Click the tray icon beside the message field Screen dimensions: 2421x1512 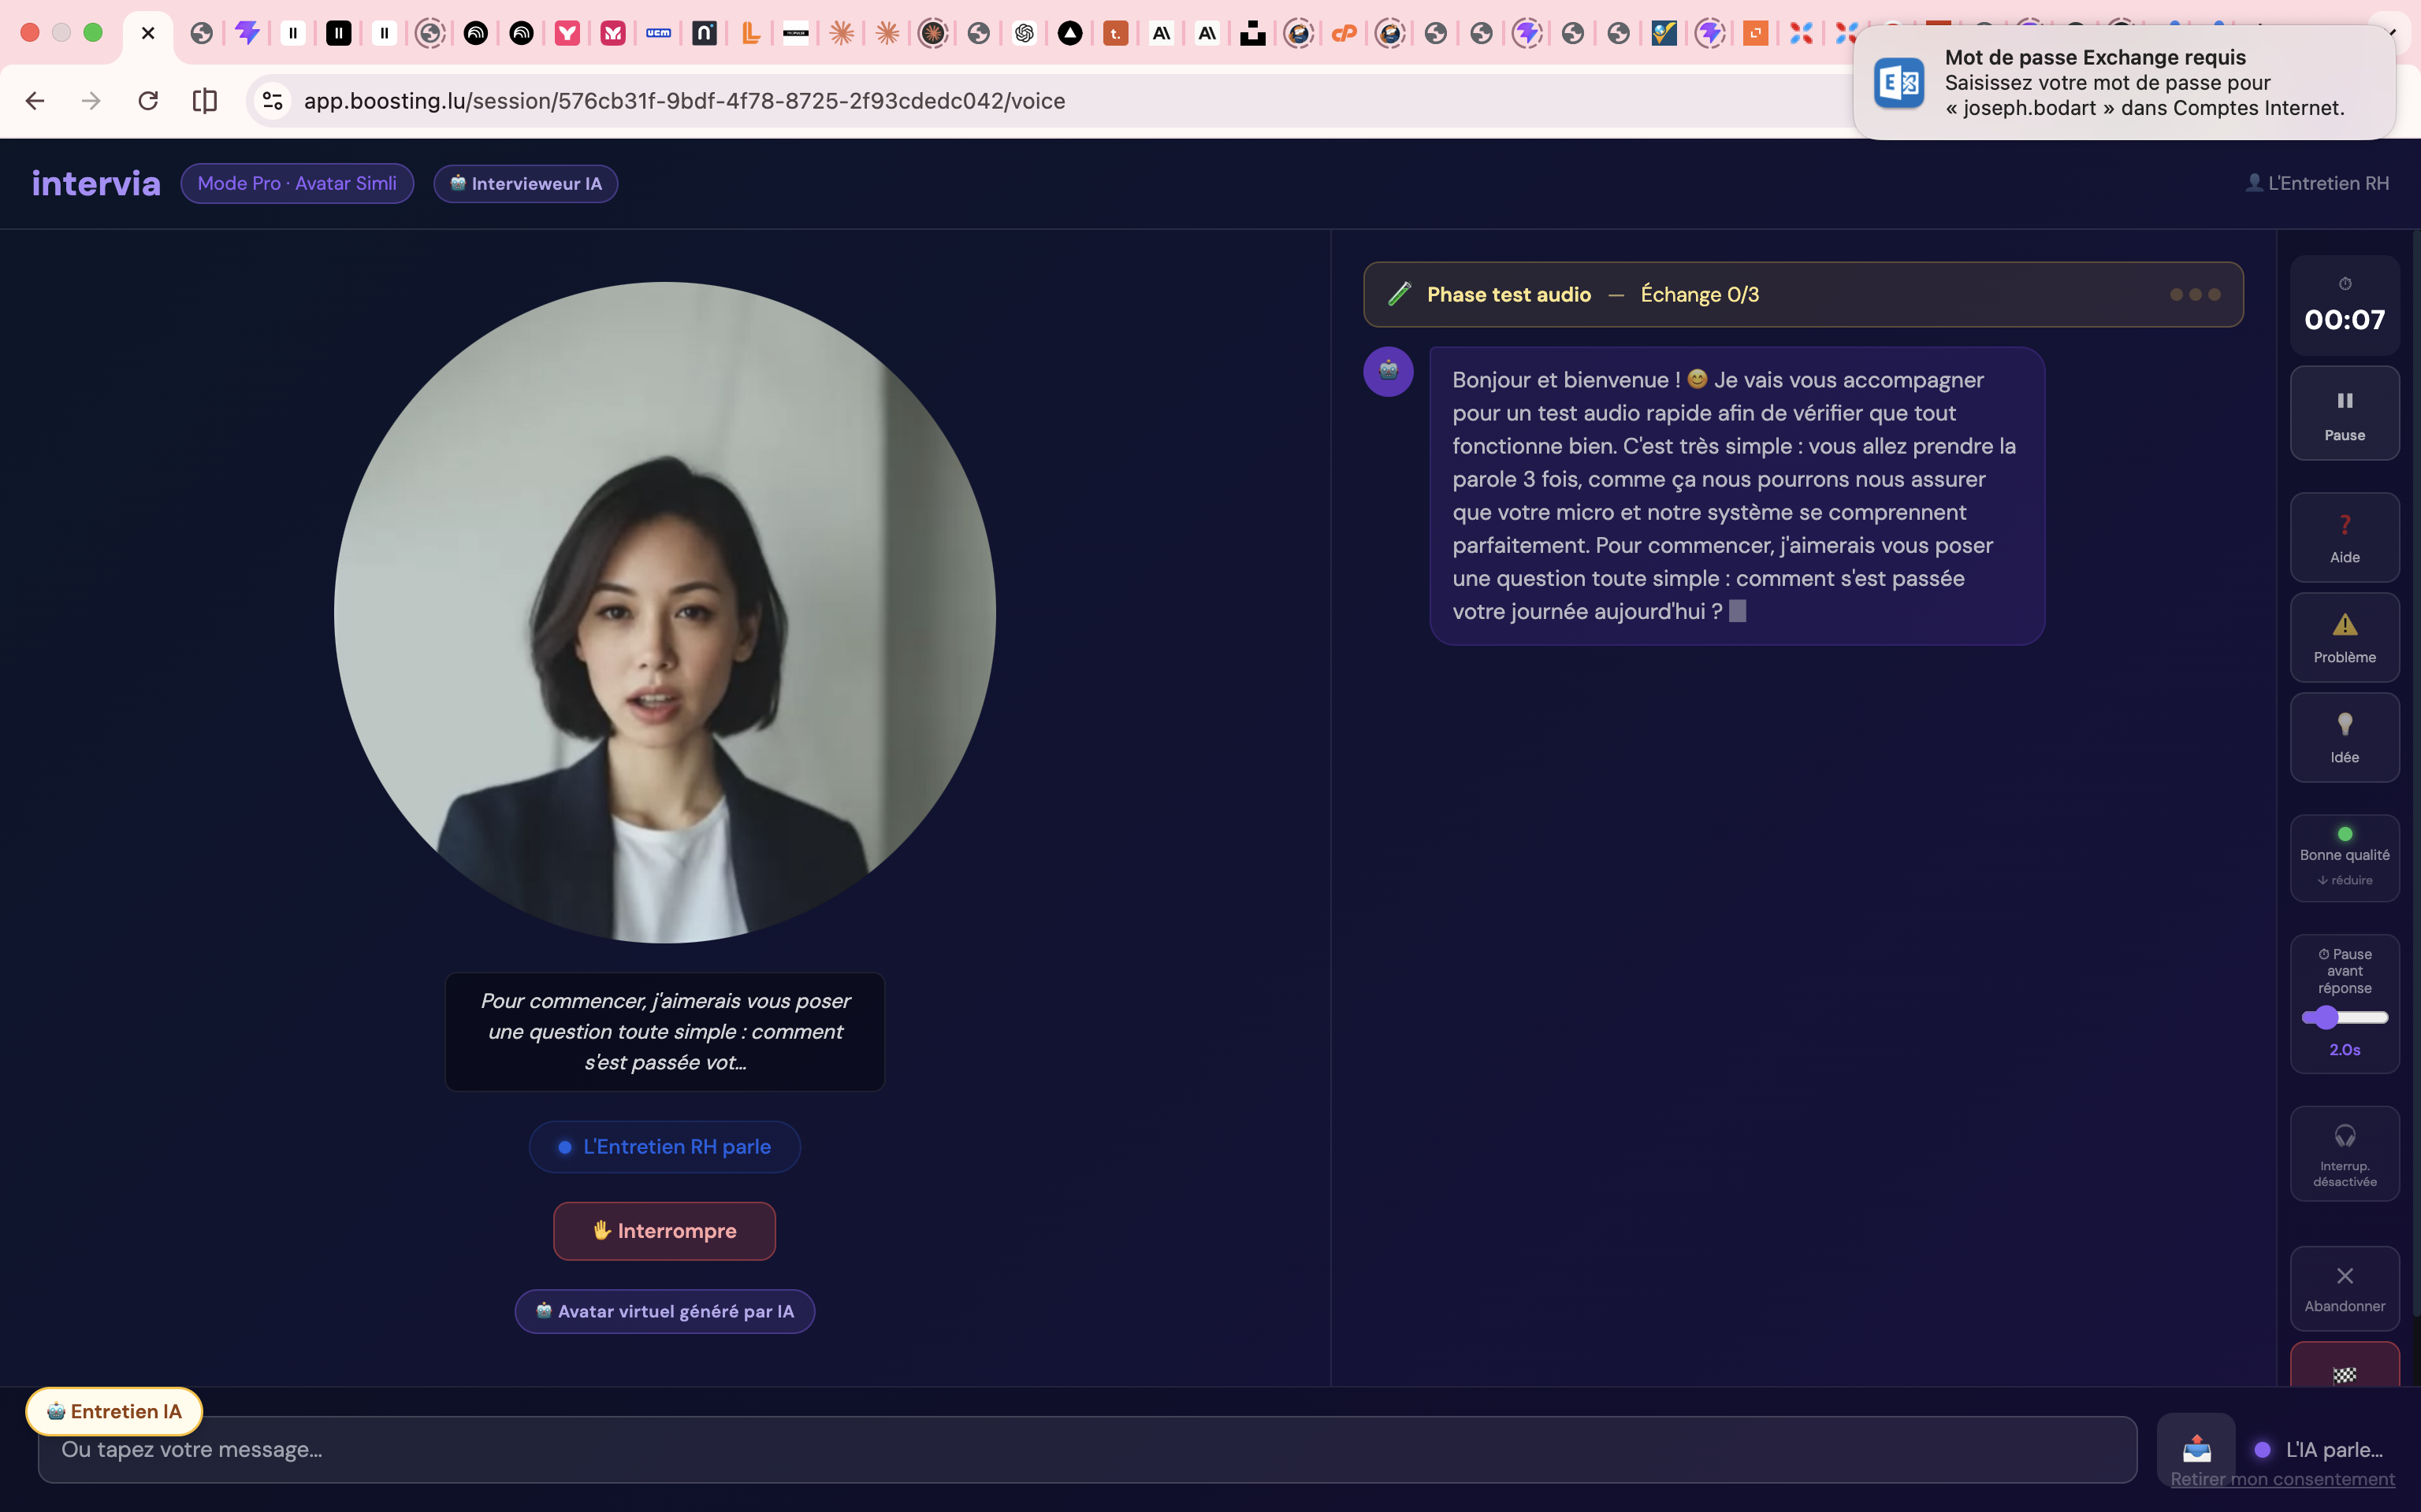pos(2197,1449)
